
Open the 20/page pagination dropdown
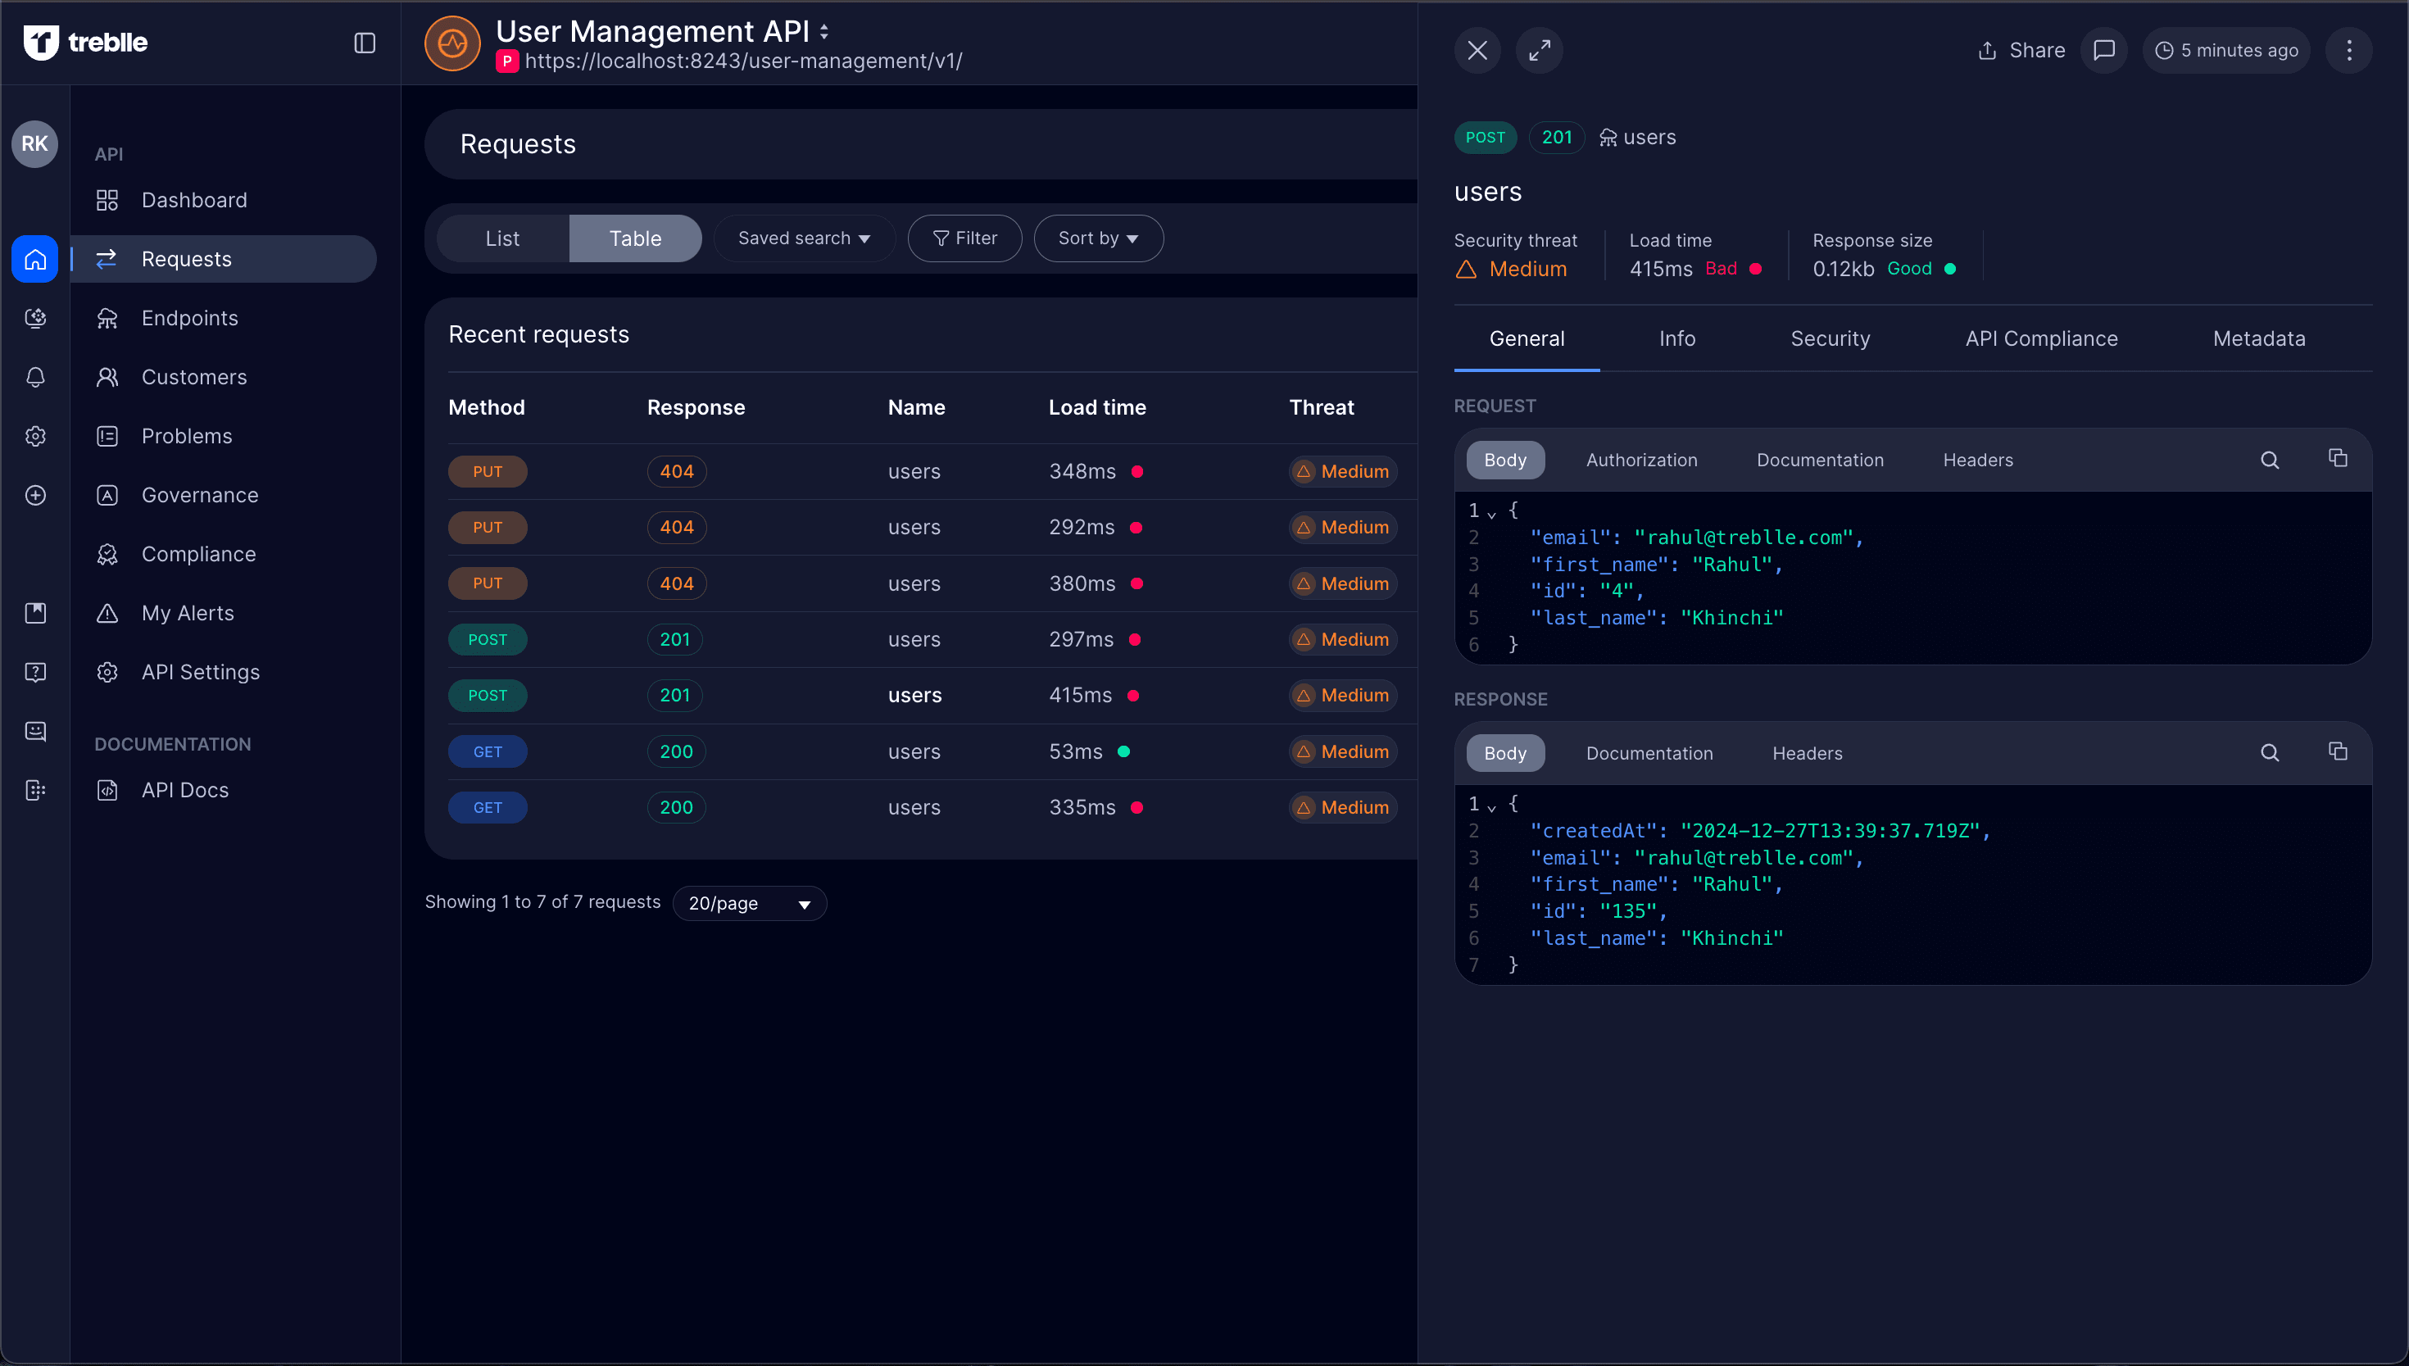click(749, 904)
